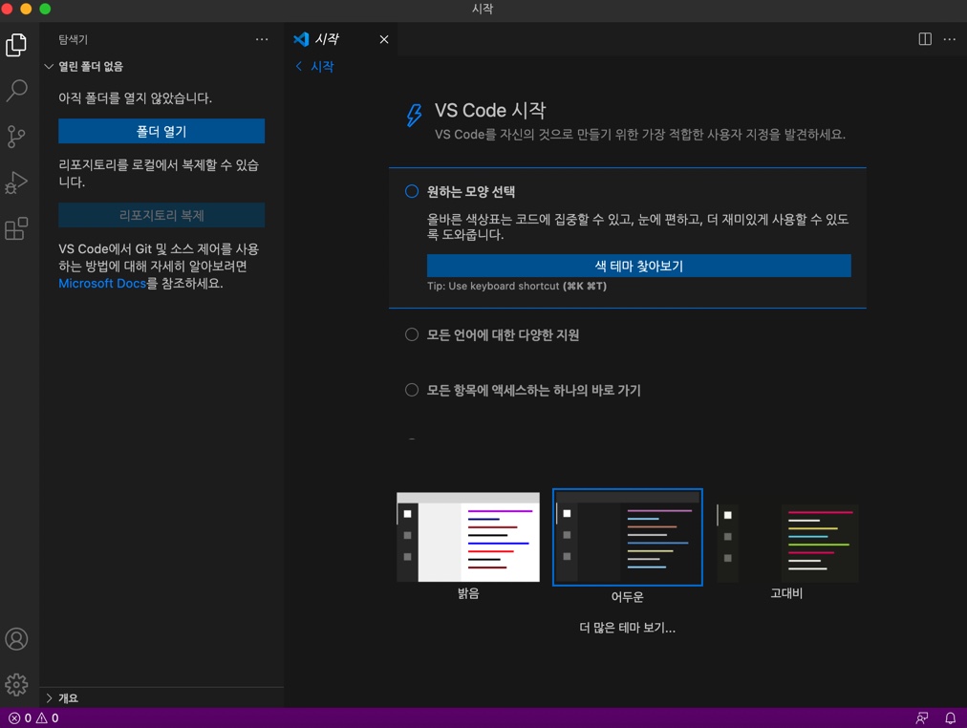Open the Manage gear icon

tap(16, 684)
